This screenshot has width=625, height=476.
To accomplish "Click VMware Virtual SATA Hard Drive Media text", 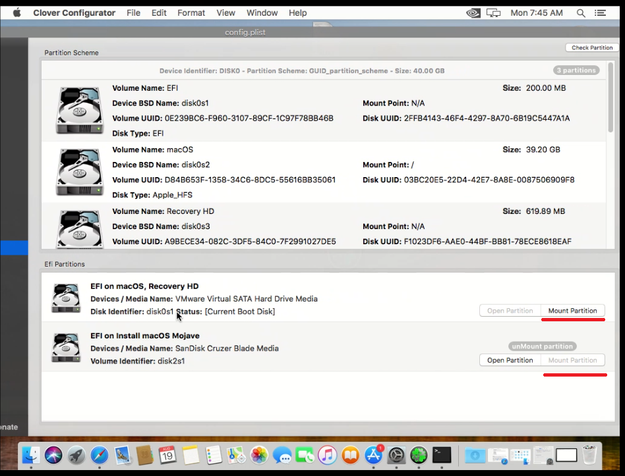I will click(x=247, y=299).
